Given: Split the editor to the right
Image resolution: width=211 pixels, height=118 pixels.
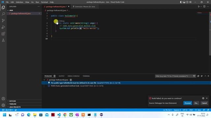Looking at the screenshot, I should click(204, 7).
